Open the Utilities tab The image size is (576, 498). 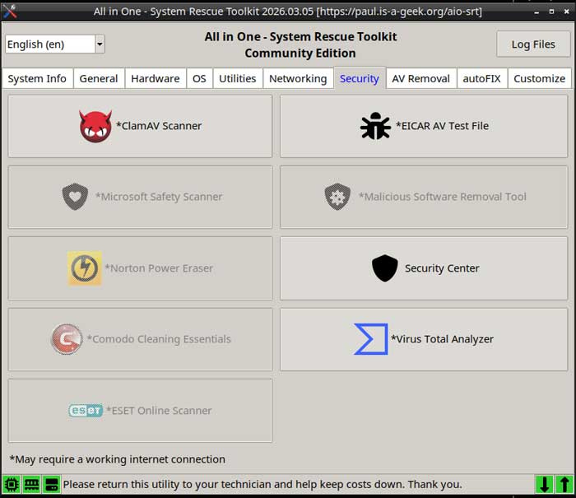click(x=237, y=79)
